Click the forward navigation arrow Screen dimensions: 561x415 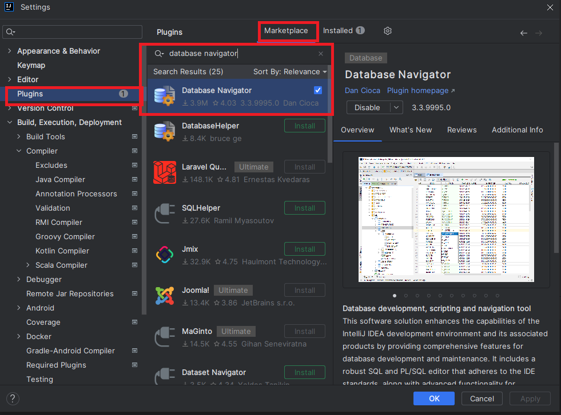point(539,33)
